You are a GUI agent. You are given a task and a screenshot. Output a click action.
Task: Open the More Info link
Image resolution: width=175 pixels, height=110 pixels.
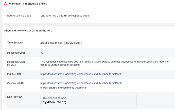point(81,88)
